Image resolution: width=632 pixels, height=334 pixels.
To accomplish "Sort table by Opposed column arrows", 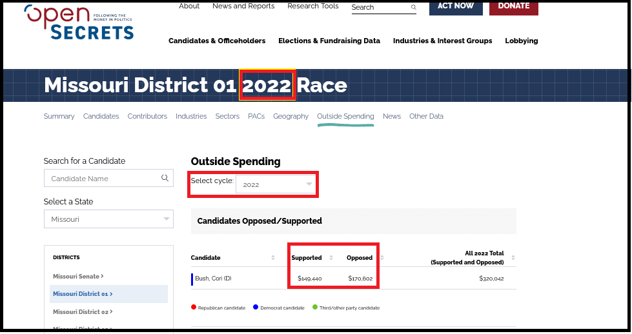I will coord(382,257).
